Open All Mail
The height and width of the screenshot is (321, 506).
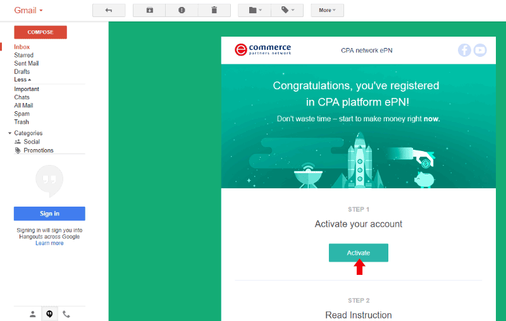23,106
